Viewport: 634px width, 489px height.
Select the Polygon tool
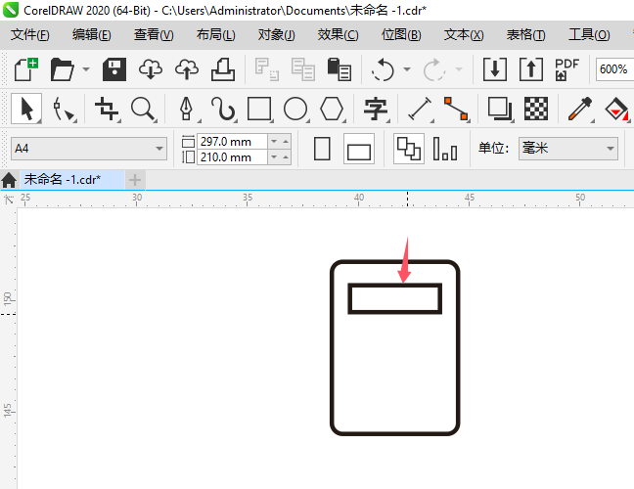click(332, 109)
